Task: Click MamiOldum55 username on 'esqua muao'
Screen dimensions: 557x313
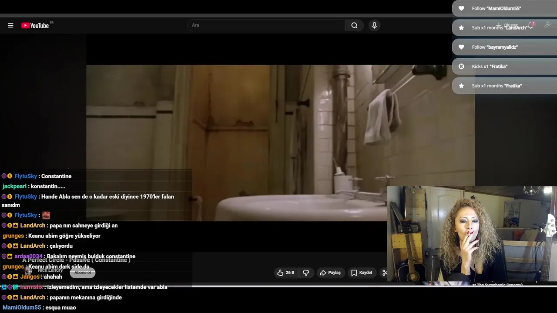Action: pos(22,308)
